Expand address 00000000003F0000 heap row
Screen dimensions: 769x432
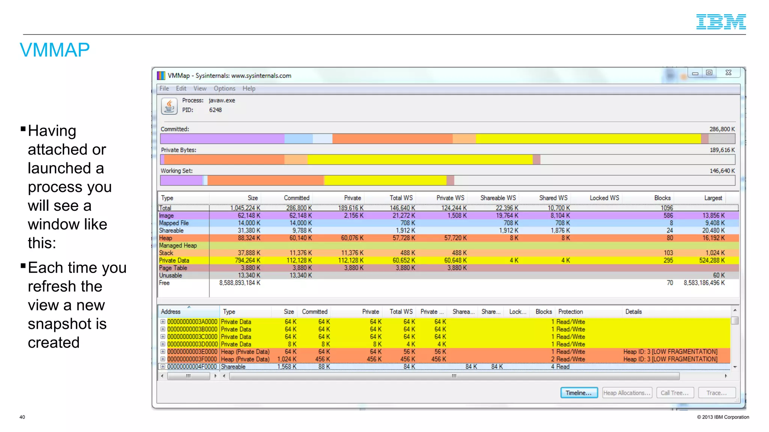click(x=163, y=359)
